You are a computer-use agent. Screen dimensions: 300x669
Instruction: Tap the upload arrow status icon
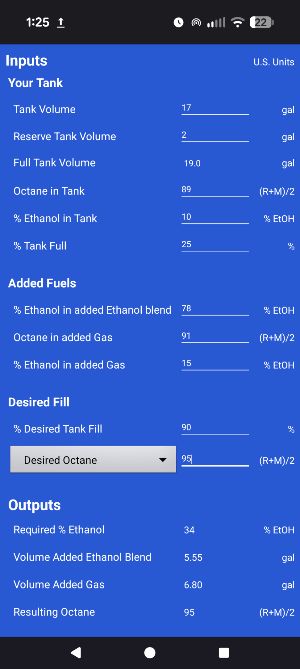61,22
